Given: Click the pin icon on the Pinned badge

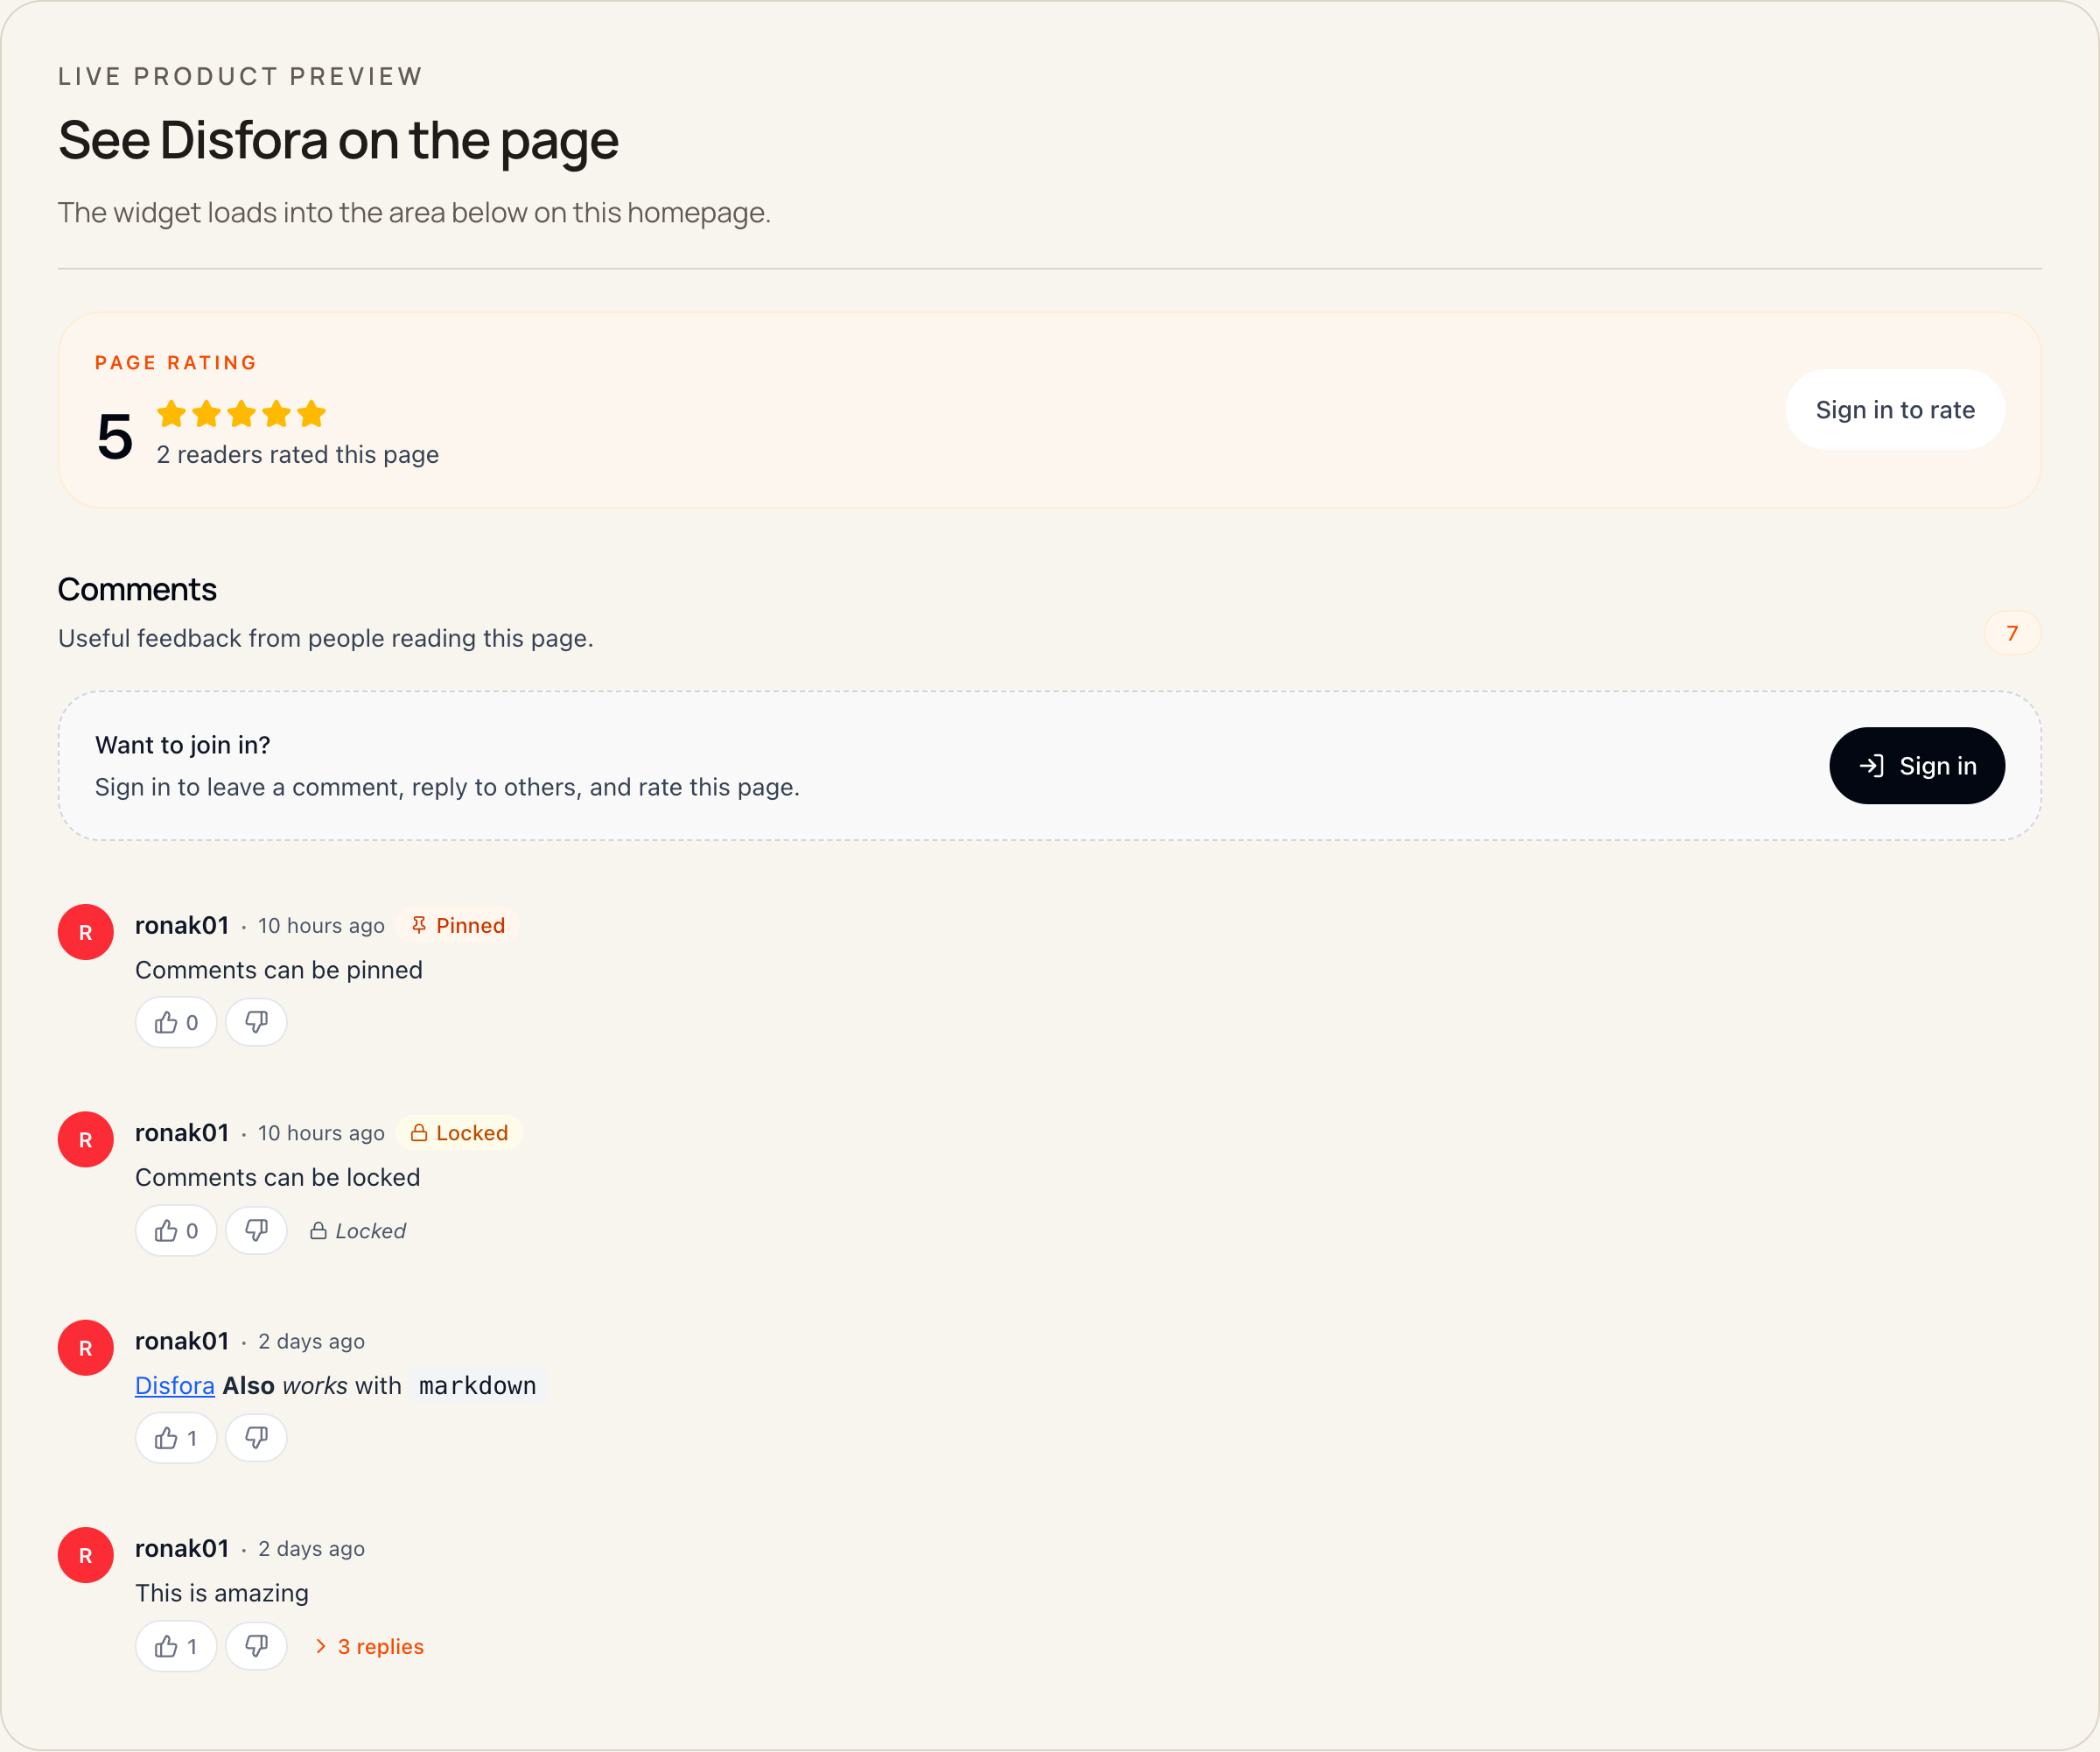Looking at the screenshot, I should pyautogui.click(x=419, y=925).
